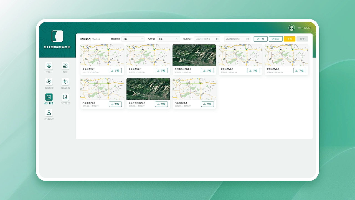Click the system logo above XXXX增量更新系统
The width and height of the screenshot is (355, 200).
click(x=57, y=36)
